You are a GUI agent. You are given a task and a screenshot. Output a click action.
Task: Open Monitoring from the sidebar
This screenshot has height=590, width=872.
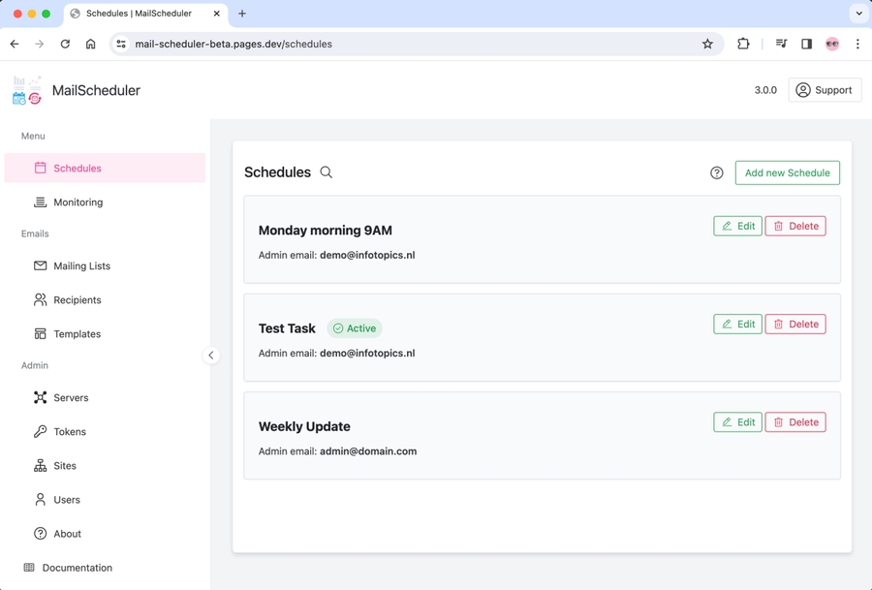(78, 202)
